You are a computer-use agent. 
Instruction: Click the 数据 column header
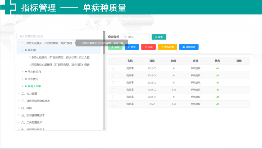click(174, 61)
